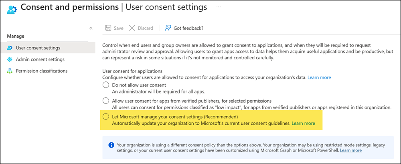Click the blue info icon in the banner
Screen dimensions: 401x164
point(111,144)
